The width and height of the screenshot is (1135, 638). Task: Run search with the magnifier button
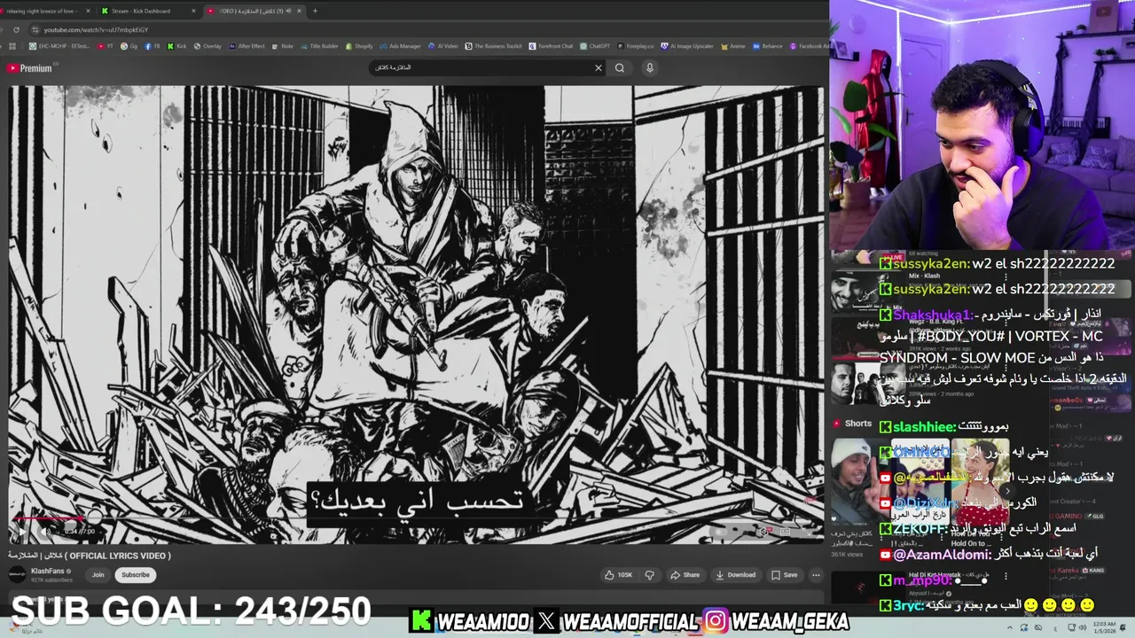[x=620, y=67]
